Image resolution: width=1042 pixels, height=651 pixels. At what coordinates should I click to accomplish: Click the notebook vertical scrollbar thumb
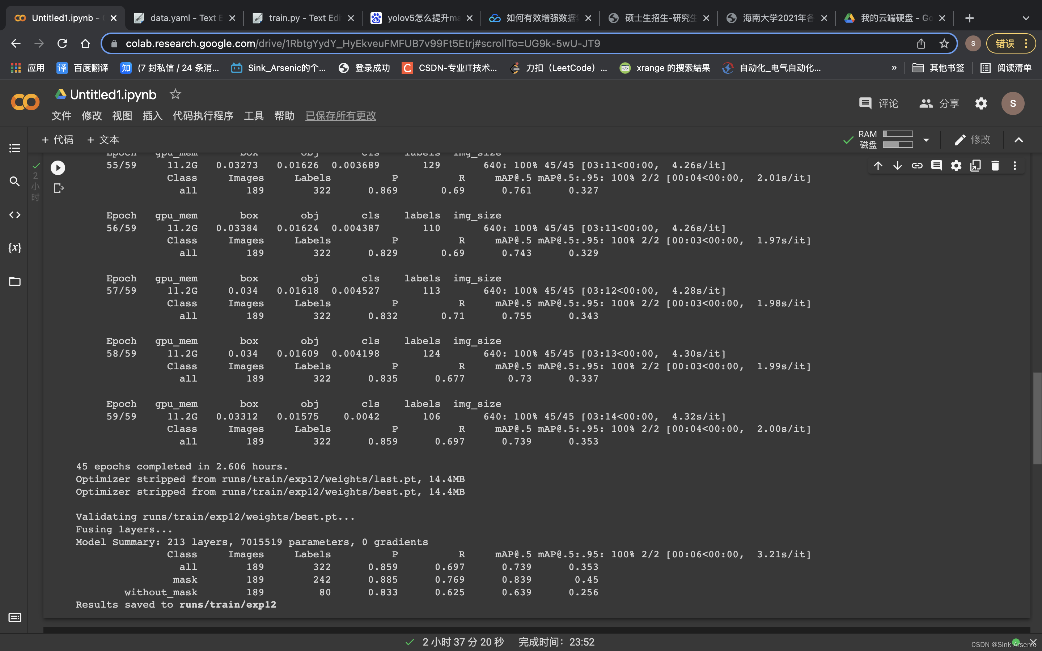[x=1037, y=418]
